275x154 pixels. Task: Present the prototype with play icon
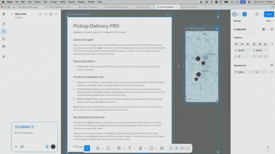click(x=257, y=14)
